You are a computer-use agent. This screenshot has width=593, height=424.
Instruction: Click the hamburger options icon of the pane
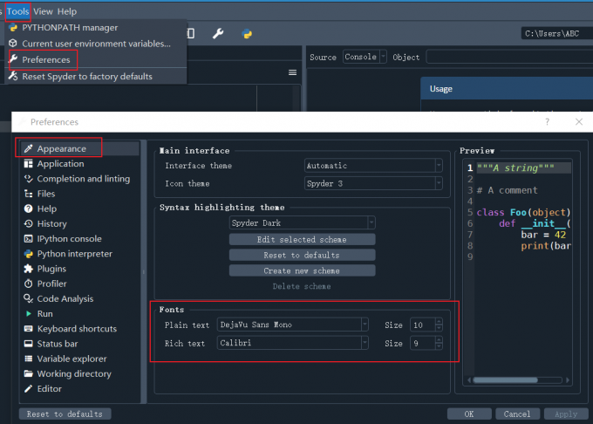pyautogui.click(x=292, y=72)
